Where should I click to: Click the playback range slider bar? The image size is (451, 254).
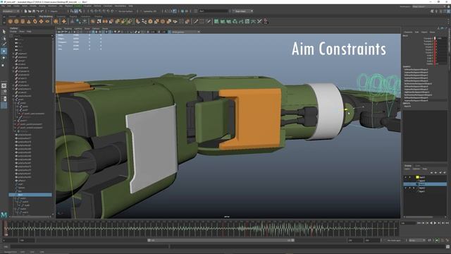click(x=221, y=240)
